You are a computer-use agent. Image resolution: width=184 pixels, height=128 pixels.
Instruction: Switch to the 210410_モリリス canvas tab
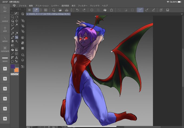(48, 14)
